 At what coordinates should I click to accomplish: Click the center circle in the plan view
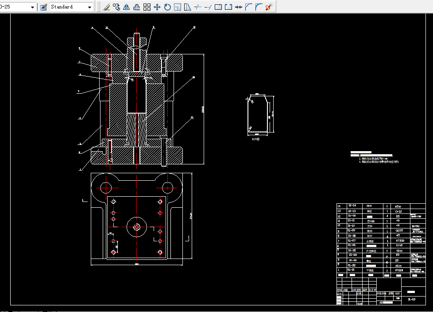coord(137,227)
